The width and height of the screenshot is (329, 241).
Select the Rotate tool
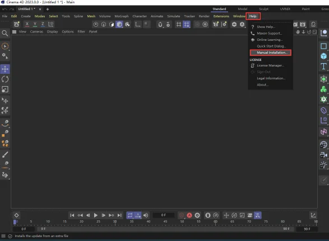[5, 79]
